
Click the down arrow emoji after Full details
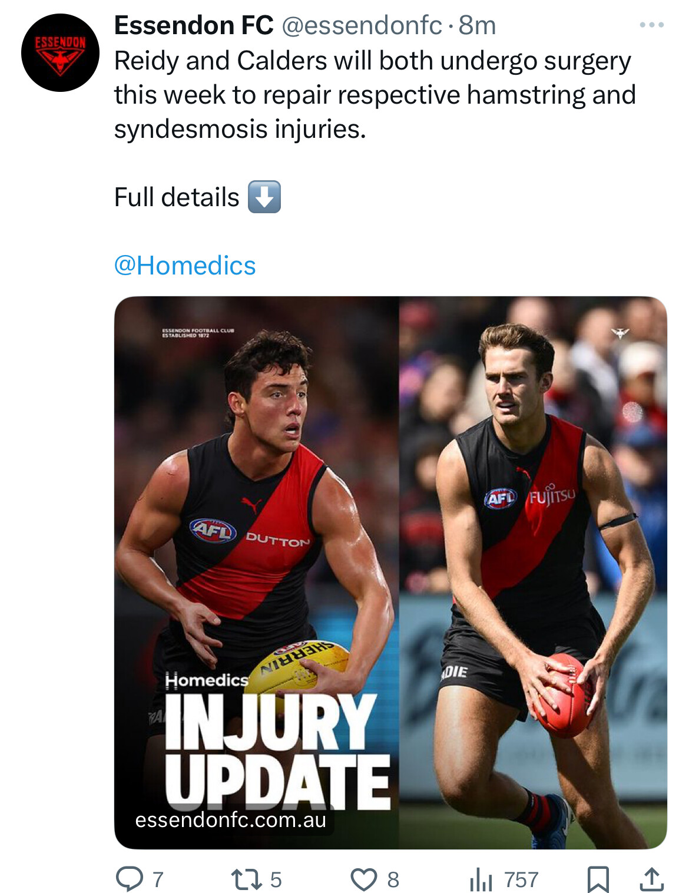tap(264, 197)
